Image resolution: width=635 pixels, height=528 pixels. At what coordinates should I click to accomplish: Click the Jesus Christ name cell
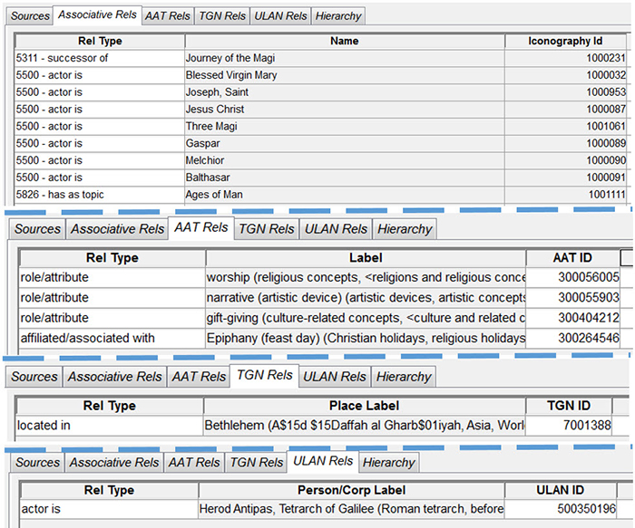[345, 110]
